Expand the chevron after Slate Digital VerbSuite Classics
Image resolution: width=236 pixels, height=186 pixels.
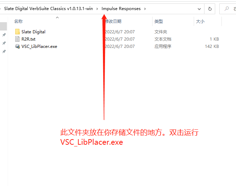point(97,9)
